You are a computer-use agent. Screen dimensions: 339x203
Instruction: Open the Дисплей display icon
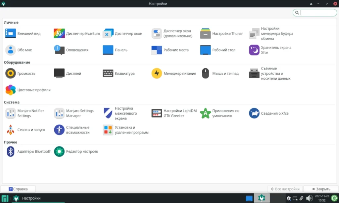[59, 73]
